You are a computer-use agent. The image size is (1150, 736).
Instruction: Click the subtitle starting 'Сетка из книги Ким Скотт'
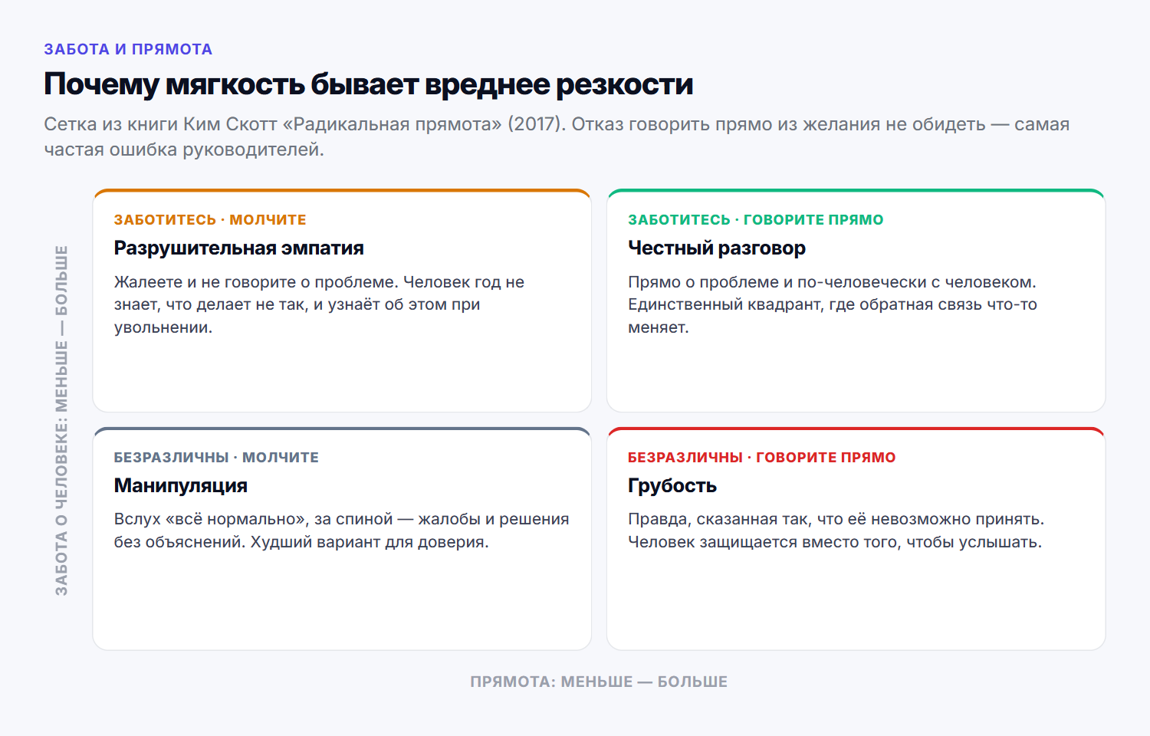tap(557, 136)
